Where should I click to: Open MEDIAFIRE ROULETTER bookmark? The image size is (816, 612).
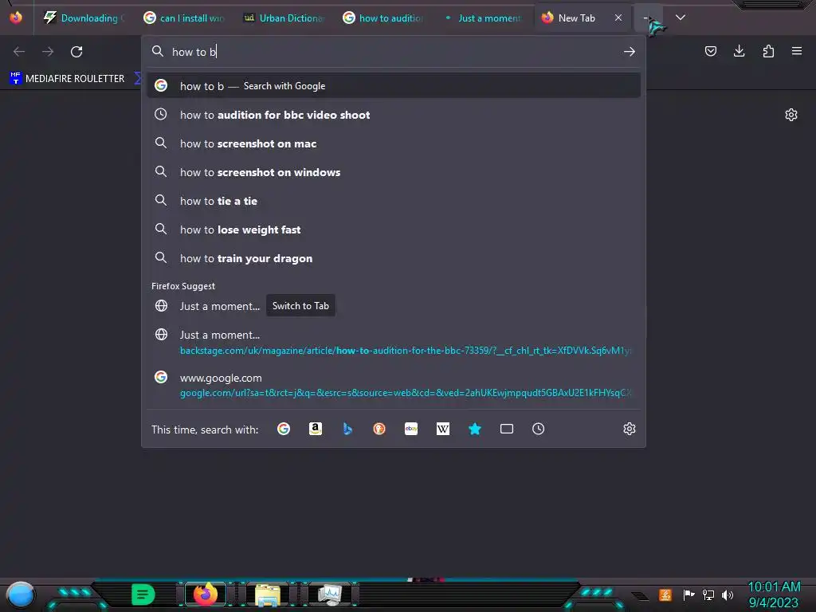pos(67,79)
